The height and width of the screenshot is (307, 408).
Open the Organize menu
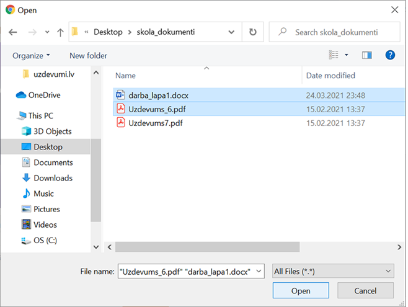31,56
